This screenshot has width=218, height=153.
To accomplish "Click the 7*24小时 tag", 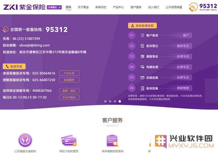I will coord(69,73).
